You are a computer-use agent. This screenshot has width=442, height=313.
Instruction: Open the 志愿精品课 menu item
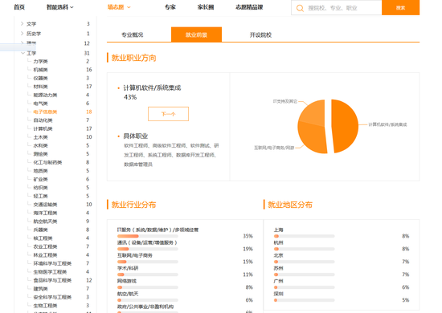pos(249,7)
